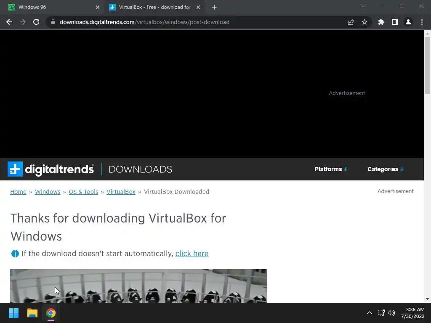Open the Windows breadcrumb link
The image size is (431, 323).
[x=48, y=192]
